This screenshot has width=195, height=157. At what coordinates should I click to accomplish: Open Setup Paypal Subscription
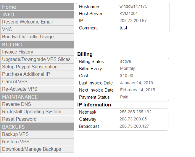click(37, 67)
